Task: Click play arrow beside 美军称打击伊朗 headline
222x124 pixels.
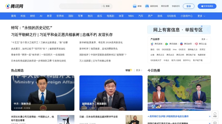Action: pos(210,116)
